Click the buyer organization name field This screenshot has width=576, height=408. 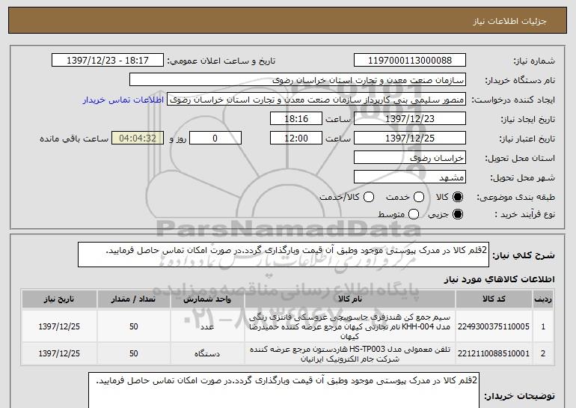pyautogui.click(x=298, y=80)
